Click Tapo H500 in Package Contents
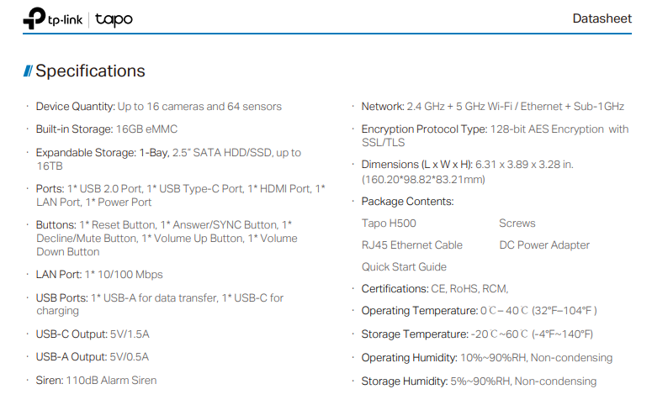The height and width of the screenshot is (405, 652). tap(388, 224)
